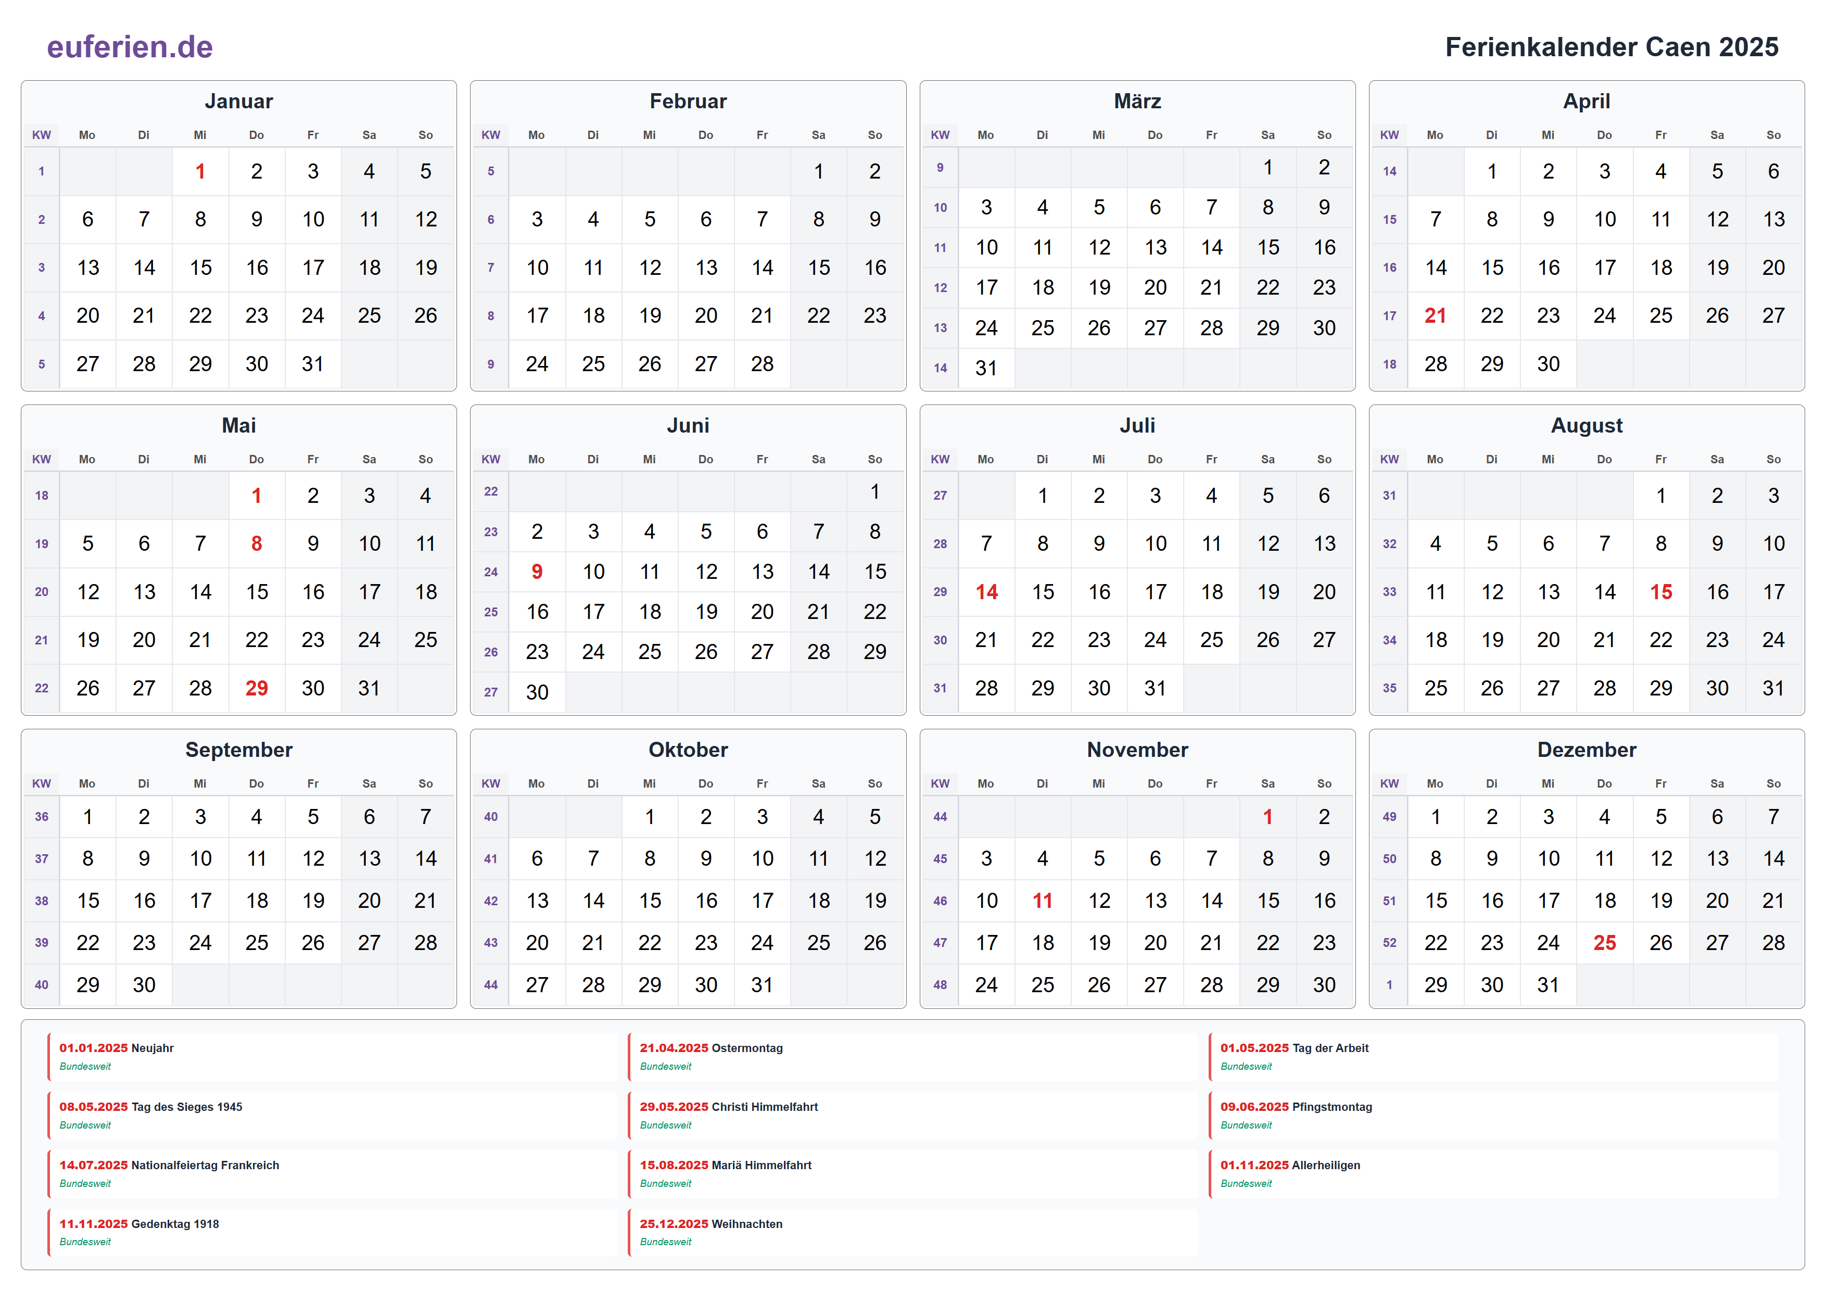
Task: Select date 31 in Juli
Action: 1155,688
